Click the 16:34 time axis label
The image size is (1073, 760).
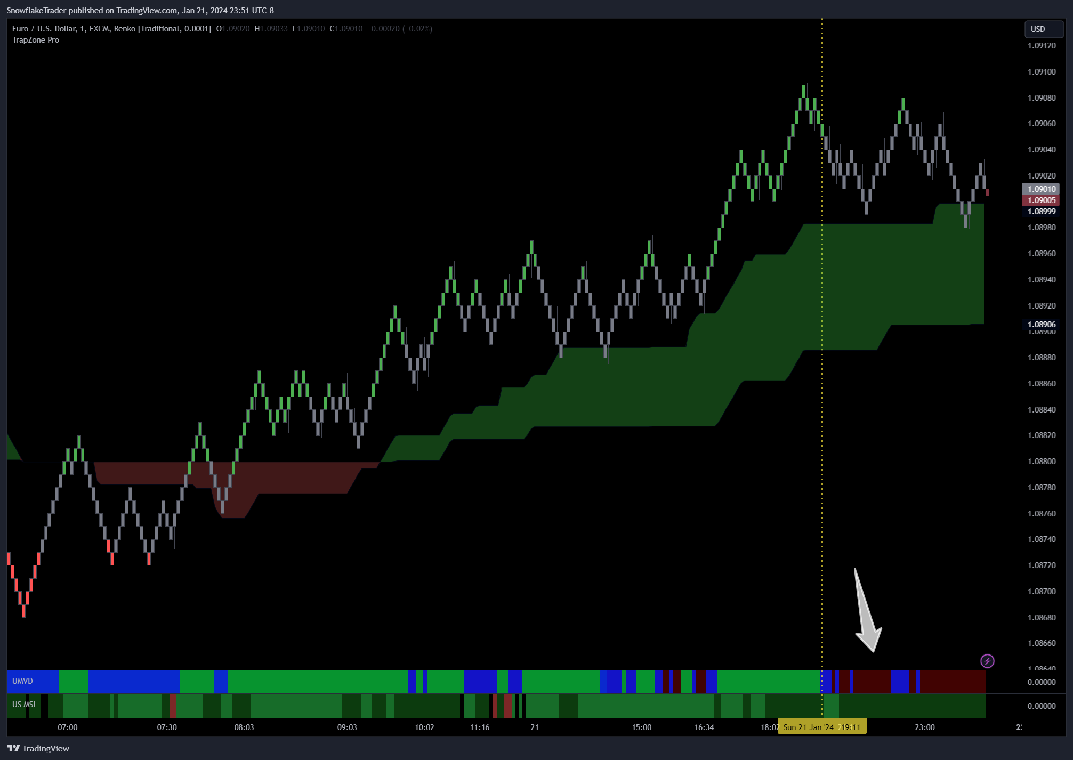pos(704,727)
